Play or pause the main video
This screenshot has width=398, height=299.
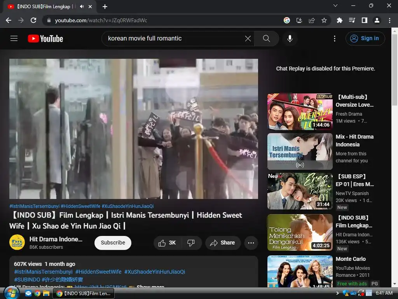click(134, 129)
